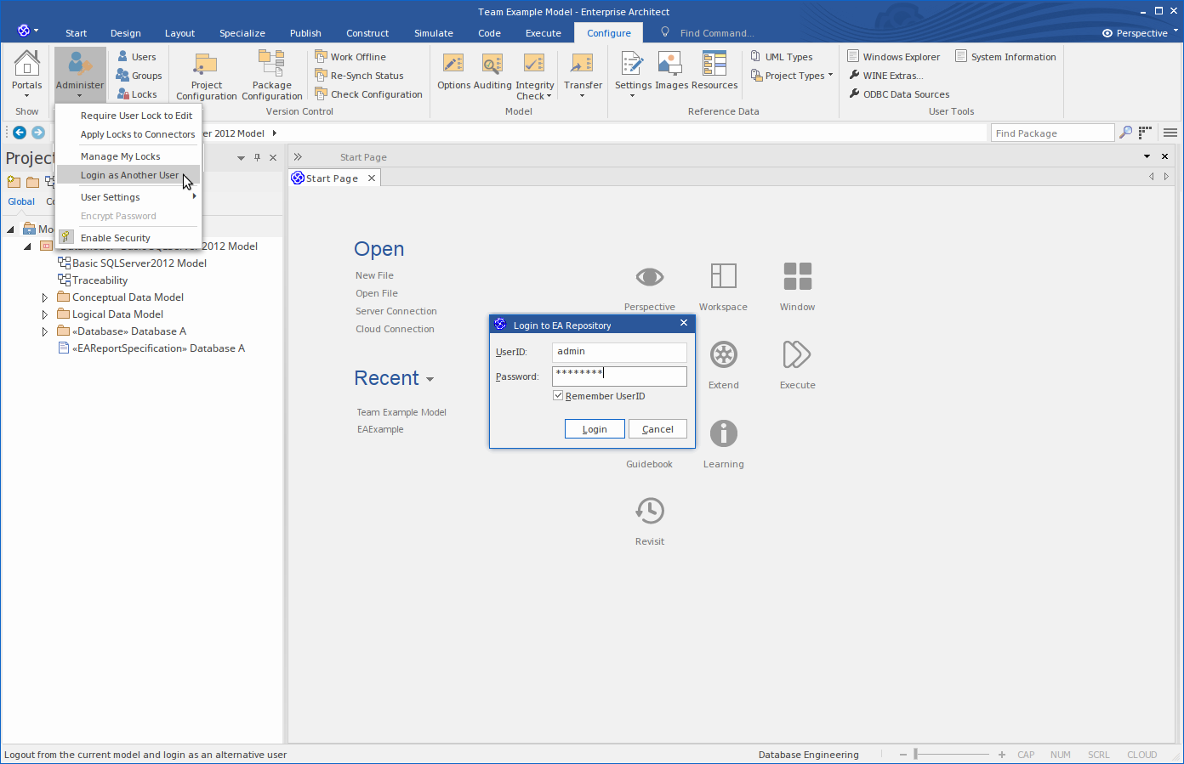
Task: Click the Execute icon on Start Page
Action: [797, 354]
